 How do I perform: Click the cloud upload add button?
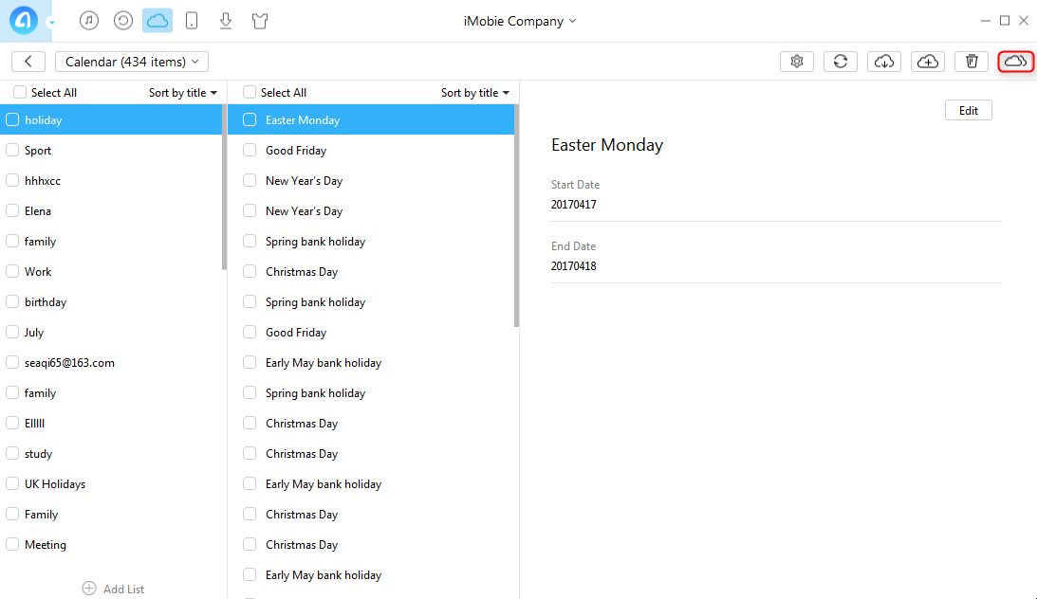pos(928,62)
